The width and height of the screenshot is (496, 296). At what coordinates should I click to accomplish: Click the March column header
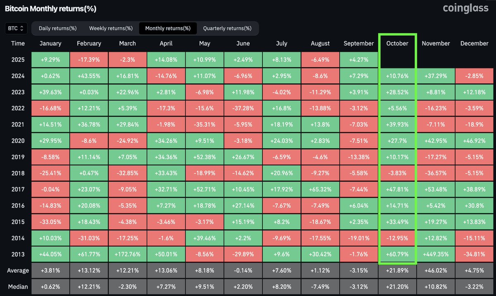[x=127, y=43]
